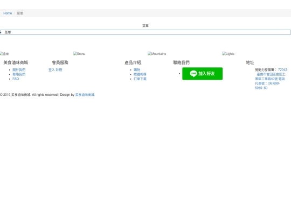Click the broken Mountains image placeholder

point(157,54)
